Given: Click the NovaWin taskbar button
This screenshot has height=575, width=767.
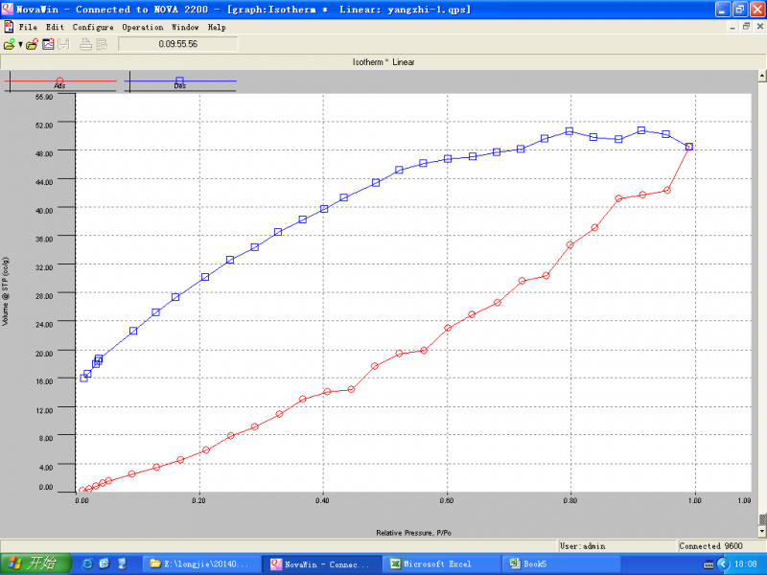Looking at the screenshot, I should [321, 564].
